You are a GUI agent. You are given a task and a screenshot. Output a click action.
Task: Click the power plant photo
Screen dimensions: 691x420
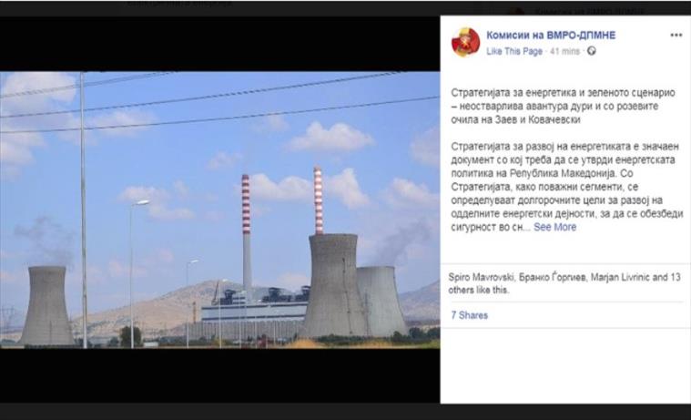click(220, 210)
